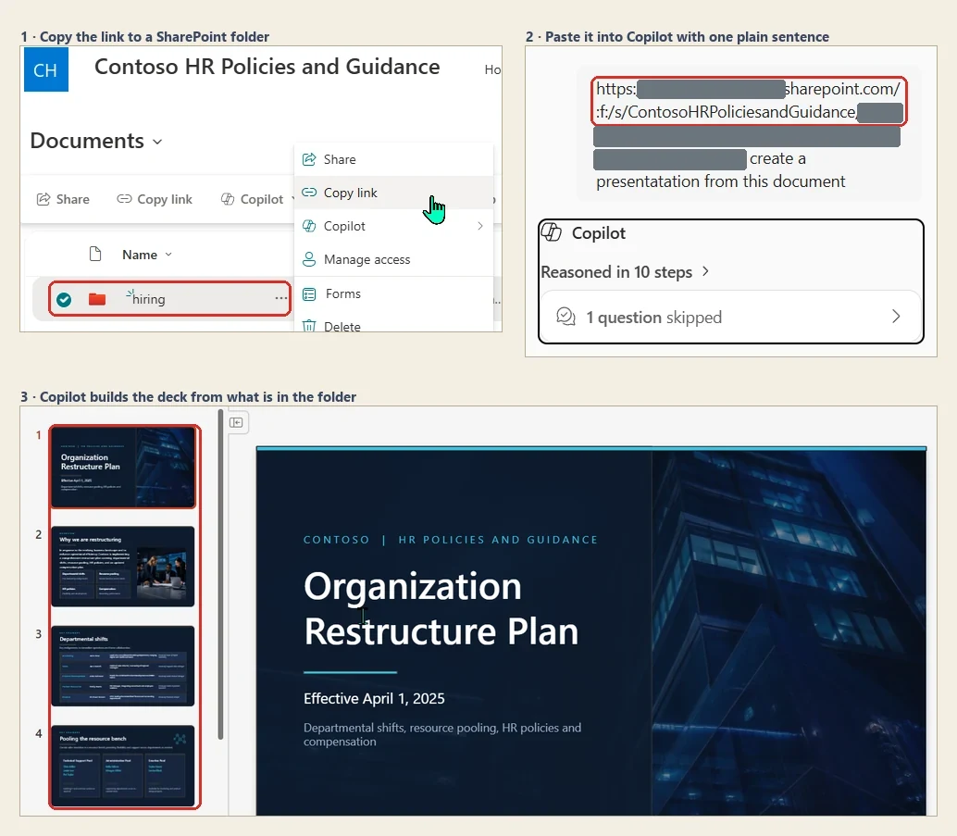Viewport: 957px width, 836px height.
Task: Click the person icon beside Manage access
Action: click(309, 259)
